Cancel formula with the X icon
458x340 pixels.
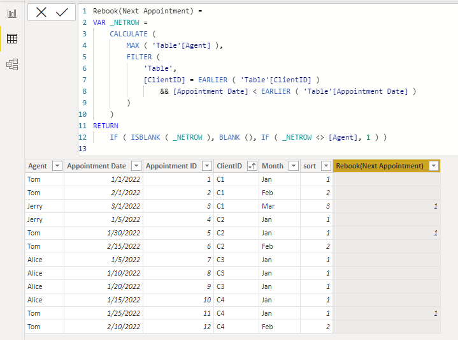pyautogui.click(x=41, y=12)
